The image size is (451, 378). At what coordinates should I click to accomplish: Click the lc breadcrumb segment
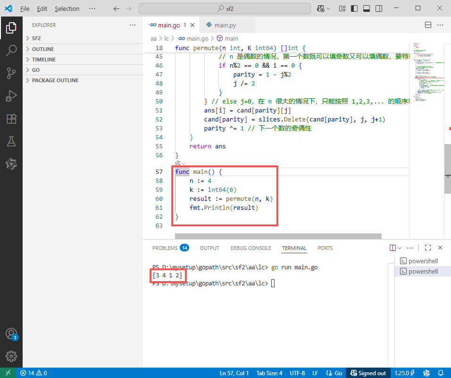167,38
